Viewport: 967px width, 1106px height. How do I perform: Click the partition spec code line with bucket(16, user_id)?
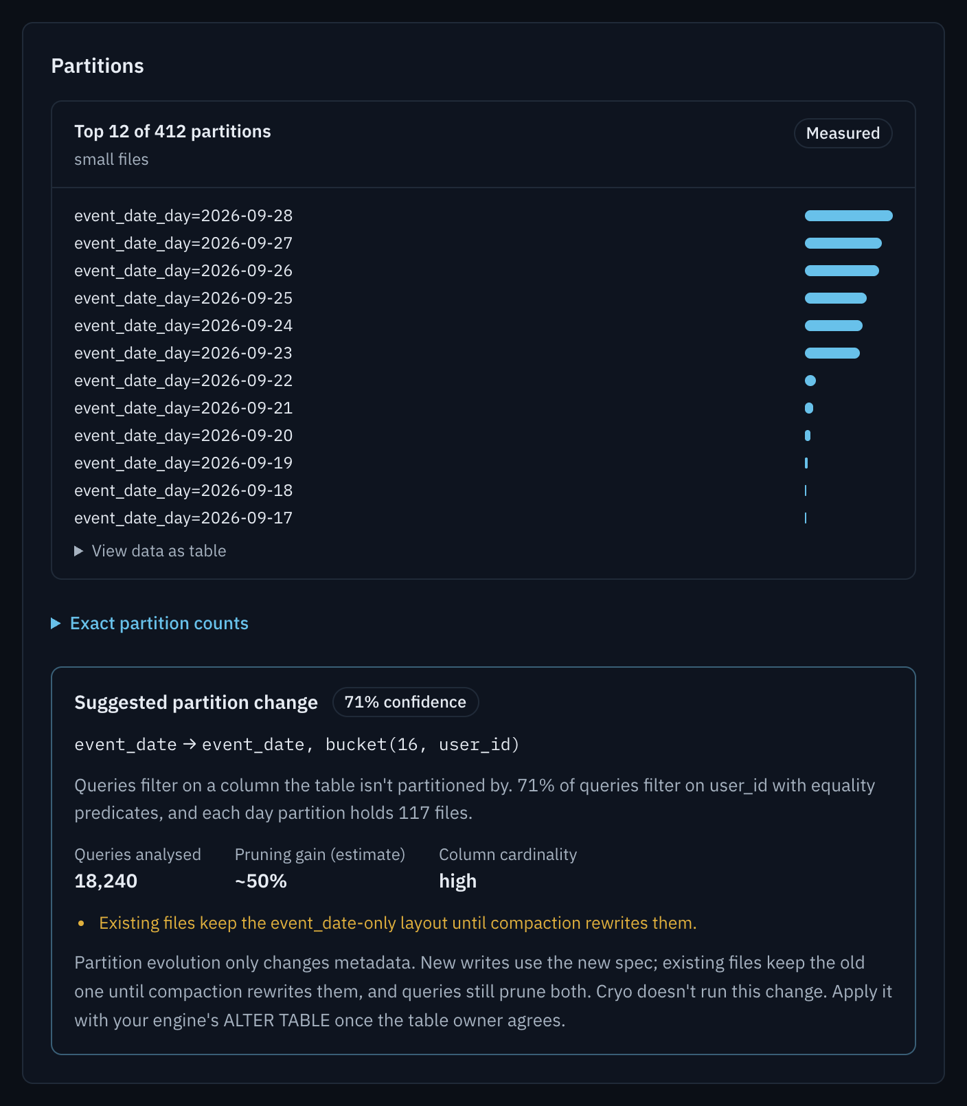point(297,745)
